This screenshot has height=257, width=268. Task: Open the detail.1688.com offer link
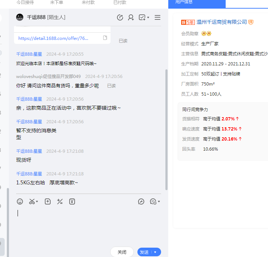pyautogui.click(x=53, y=38)
